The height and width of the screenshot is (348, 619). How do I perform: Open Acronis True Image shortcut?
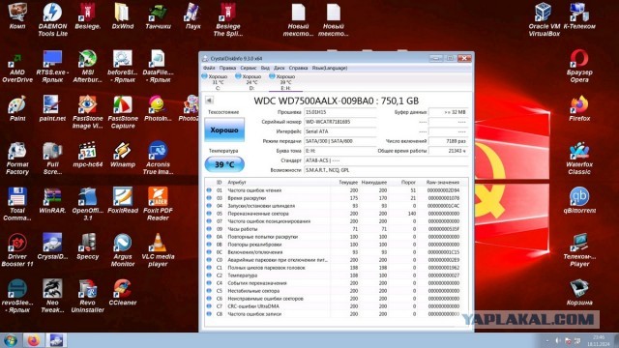158,158
